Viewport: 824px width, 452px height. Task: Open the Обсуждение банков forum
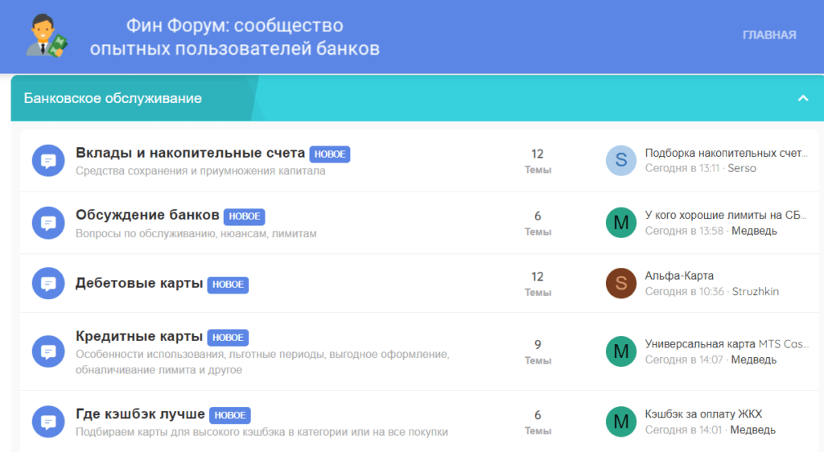[x=147, y=215]
